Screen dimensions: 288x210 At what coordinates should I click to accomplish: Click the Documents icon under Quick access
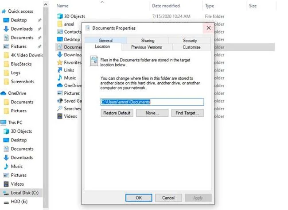click(x=6, y=38)
